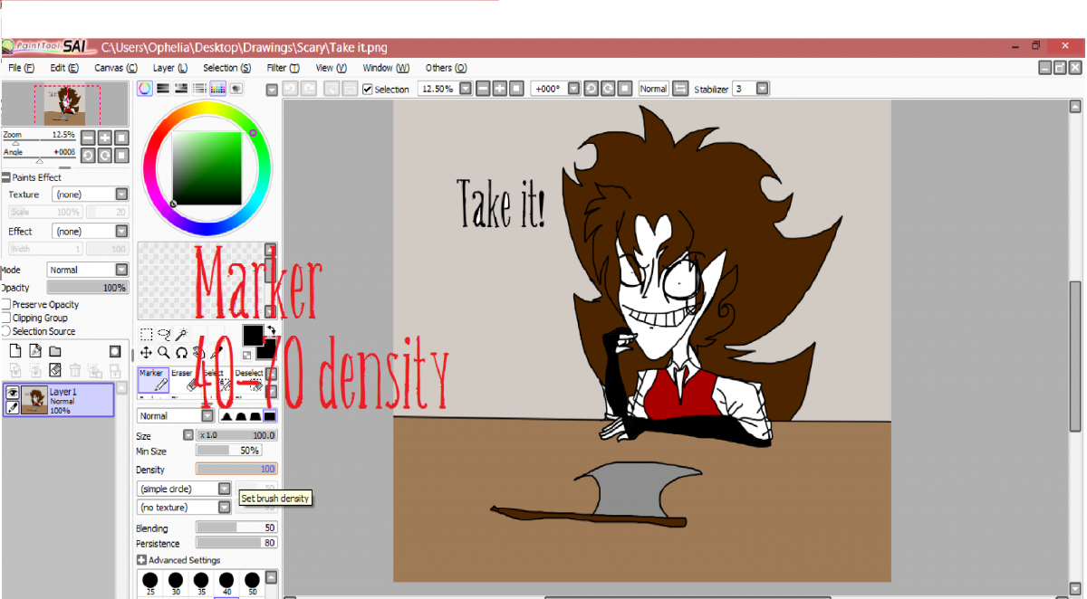Viewport: 1087px width, 599px height.
Task: Select the Rotate view tool
Action: (181, 352)
